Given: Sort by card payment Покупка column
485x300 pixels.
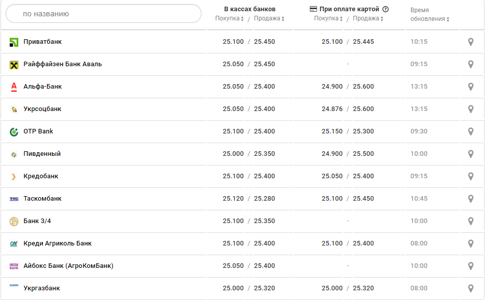Looking at the screenshot, I should (328, 19).
